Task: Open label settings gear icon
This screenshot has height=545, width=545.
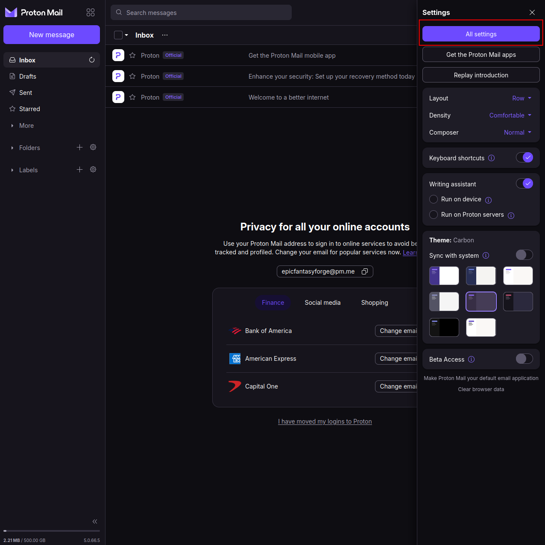Action: click(93, 169)
